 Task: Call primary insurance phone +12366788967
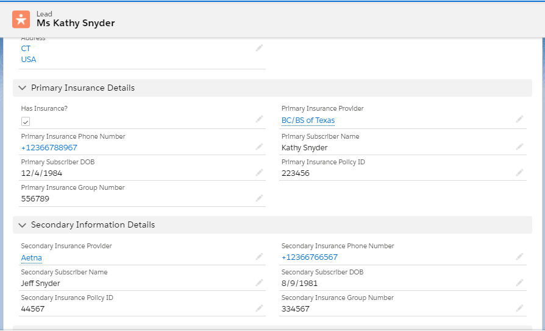click(x=49, y=148)
